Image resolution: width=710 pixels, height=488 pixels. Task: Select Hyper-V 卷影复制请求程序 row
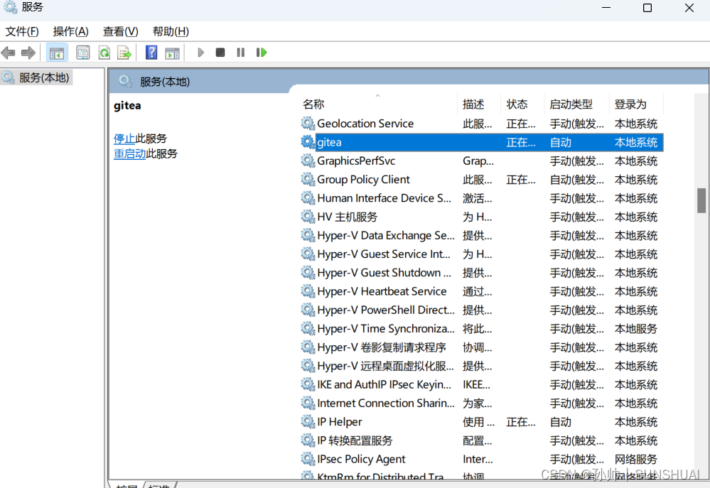pyautogui.click(x=482, y=347)
